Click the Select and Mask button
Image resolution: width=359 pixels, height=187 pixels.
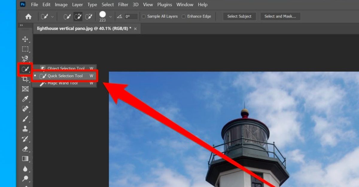click(x=280, y=16)
